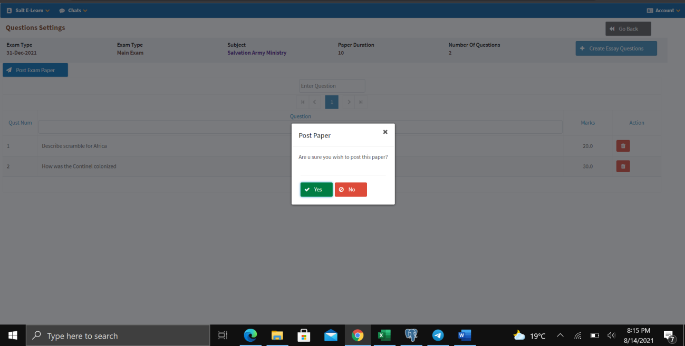This screenshot has height=346, width=685.
Task: Go to the next page of questions
Action: tap(349, 102)
